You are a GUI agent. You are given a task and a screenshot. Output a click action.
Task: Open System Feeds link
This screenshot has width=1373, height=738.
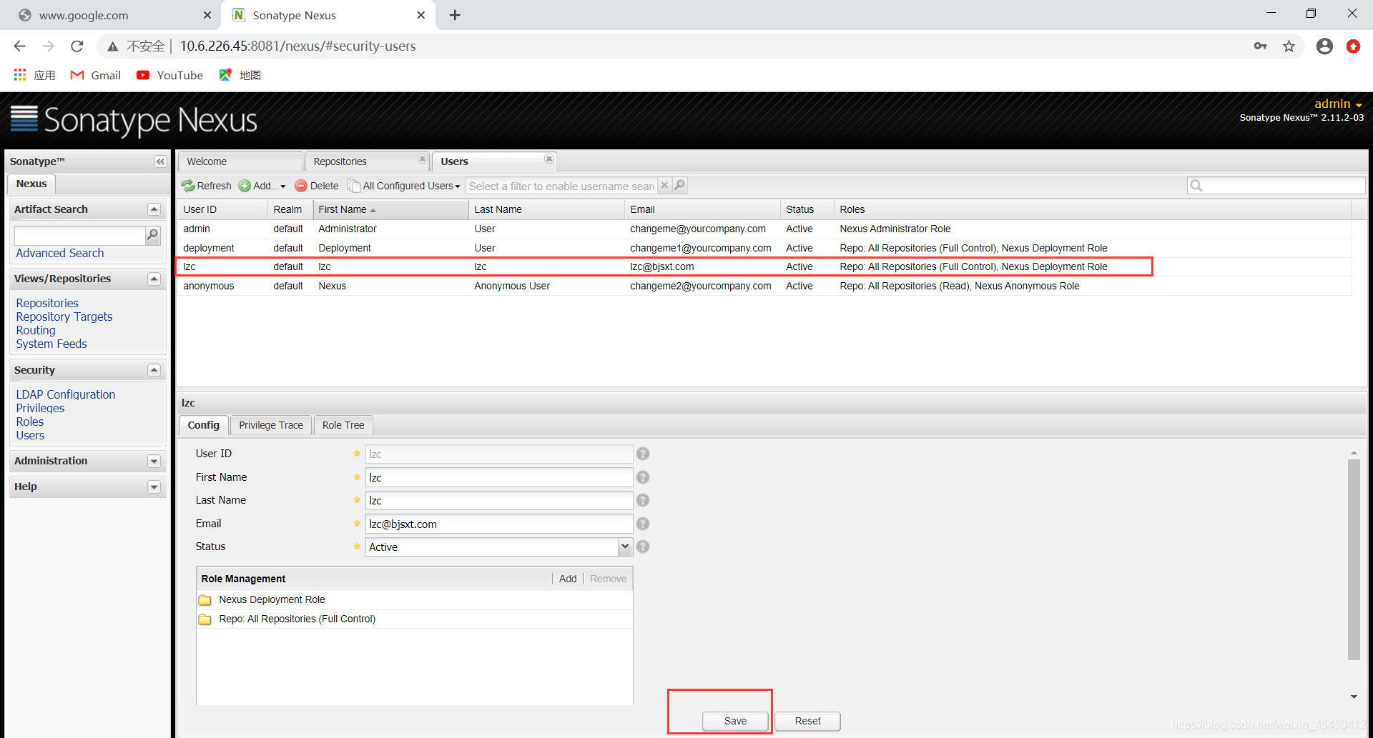[x=51, y=344]
